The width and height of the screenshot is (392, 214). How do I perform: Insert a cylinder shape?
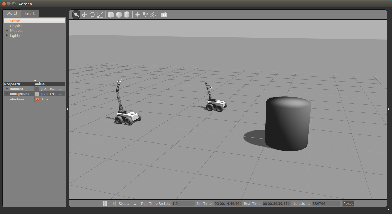(127, 15)
